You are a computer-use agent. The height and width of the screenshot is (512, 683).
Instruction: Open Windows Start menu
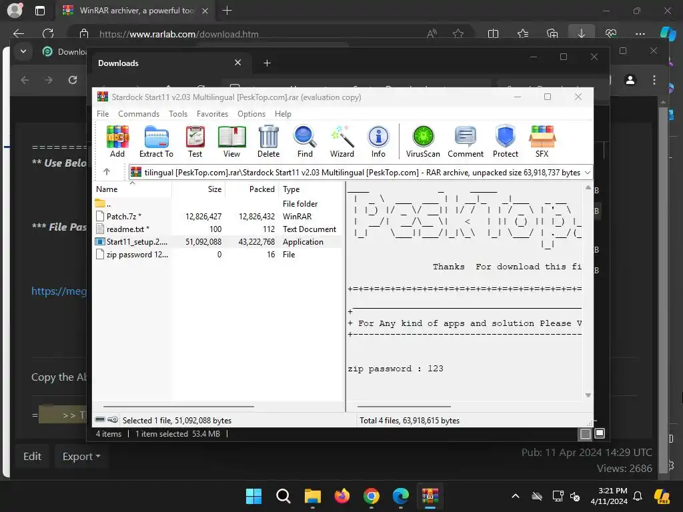click(x=253, y=496)
